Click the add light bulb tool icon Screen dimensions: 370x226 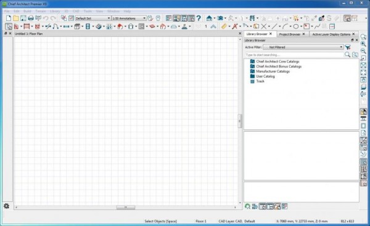coord(296,18)
